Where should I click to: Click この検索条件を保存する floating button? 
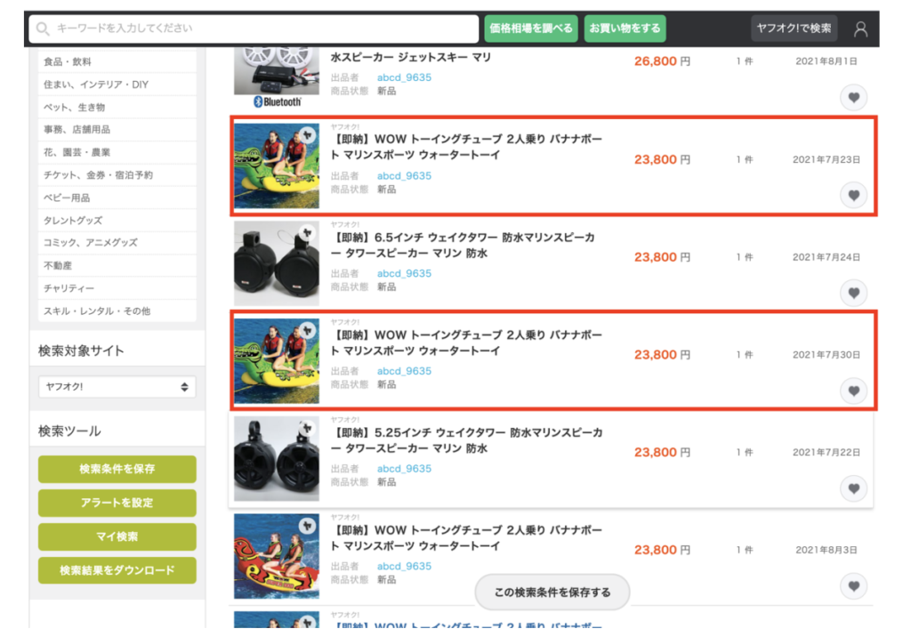(552, 593)
